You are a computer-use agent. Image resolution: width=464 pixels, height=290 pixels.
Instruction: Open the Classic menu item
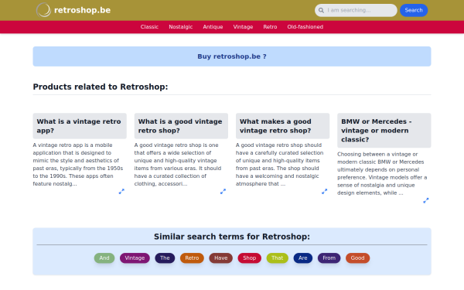pyautogui.click(x=149, y=27)
